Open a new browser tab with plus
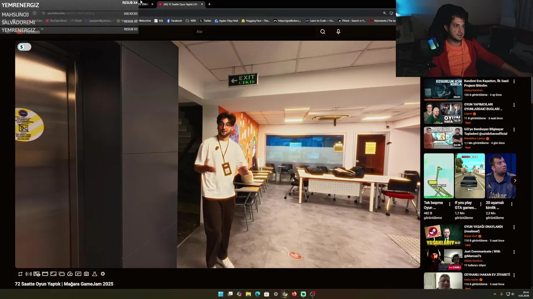Viewport: 533px width, 299px height. click(209, 4)
